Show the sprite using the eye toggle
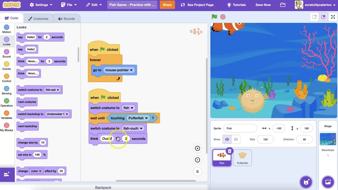Viewport: 338px width, 190px height. pyautogui.click(x=227, y=139)
